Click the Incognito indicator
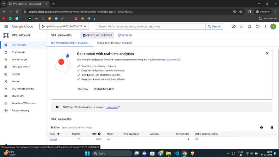 pos(263,12)
